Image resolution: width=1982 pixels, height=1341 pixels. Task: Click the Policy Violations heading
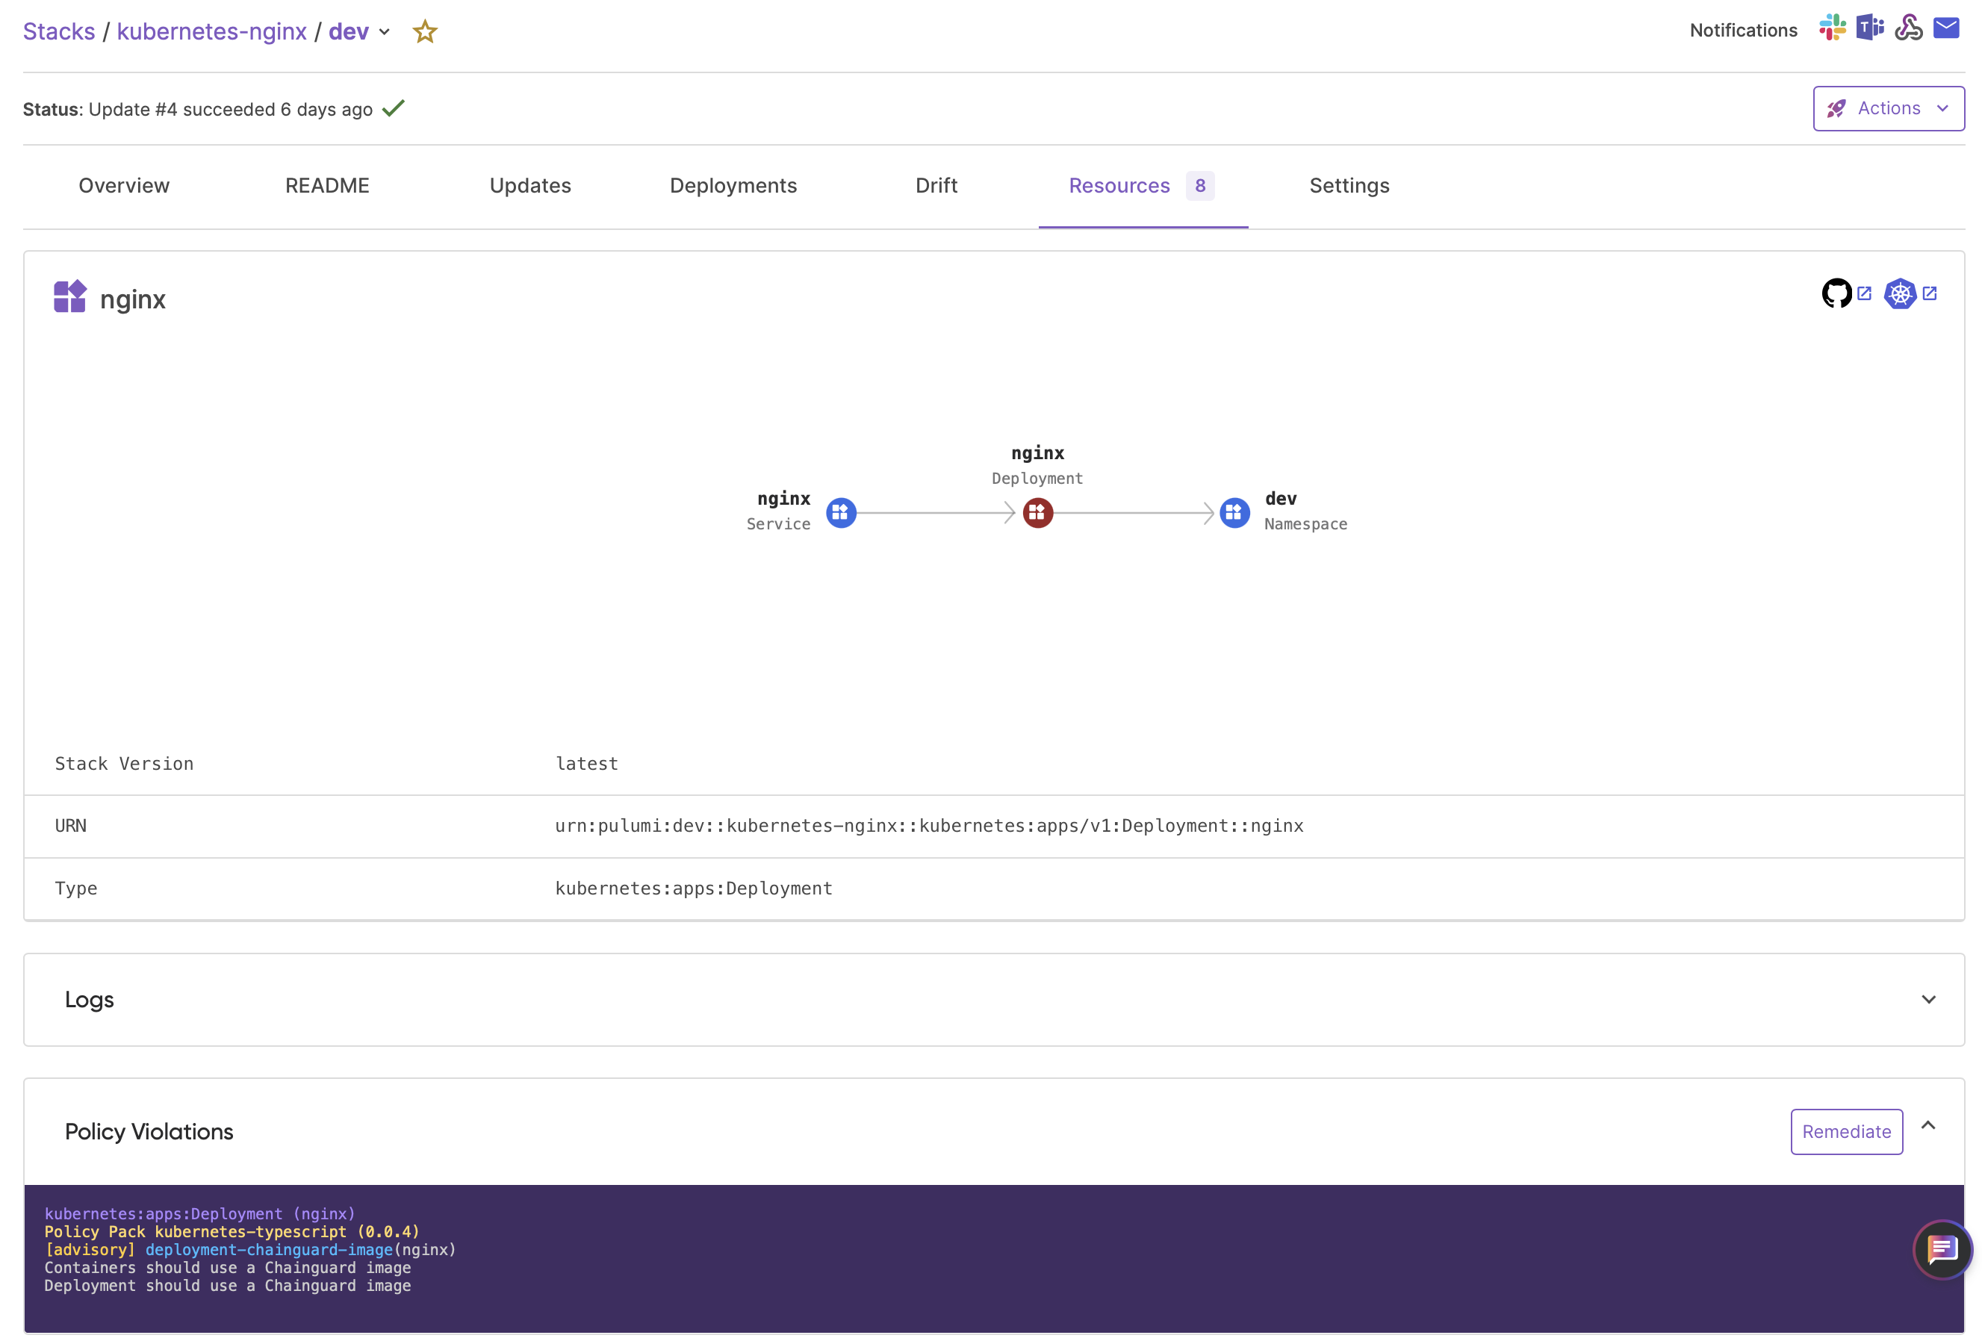point(149,1131)
